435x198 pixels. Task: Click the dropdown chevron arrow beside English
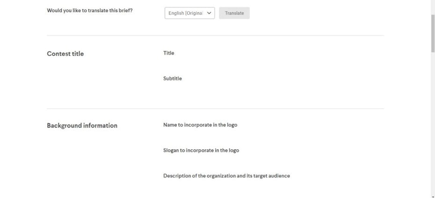(209, 13)
